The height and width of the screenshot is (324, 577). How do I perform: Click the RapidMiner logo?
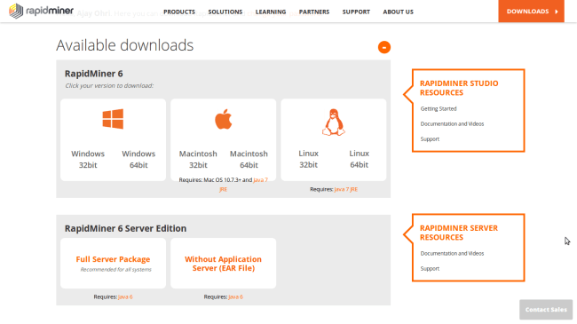tap(41, 11)
